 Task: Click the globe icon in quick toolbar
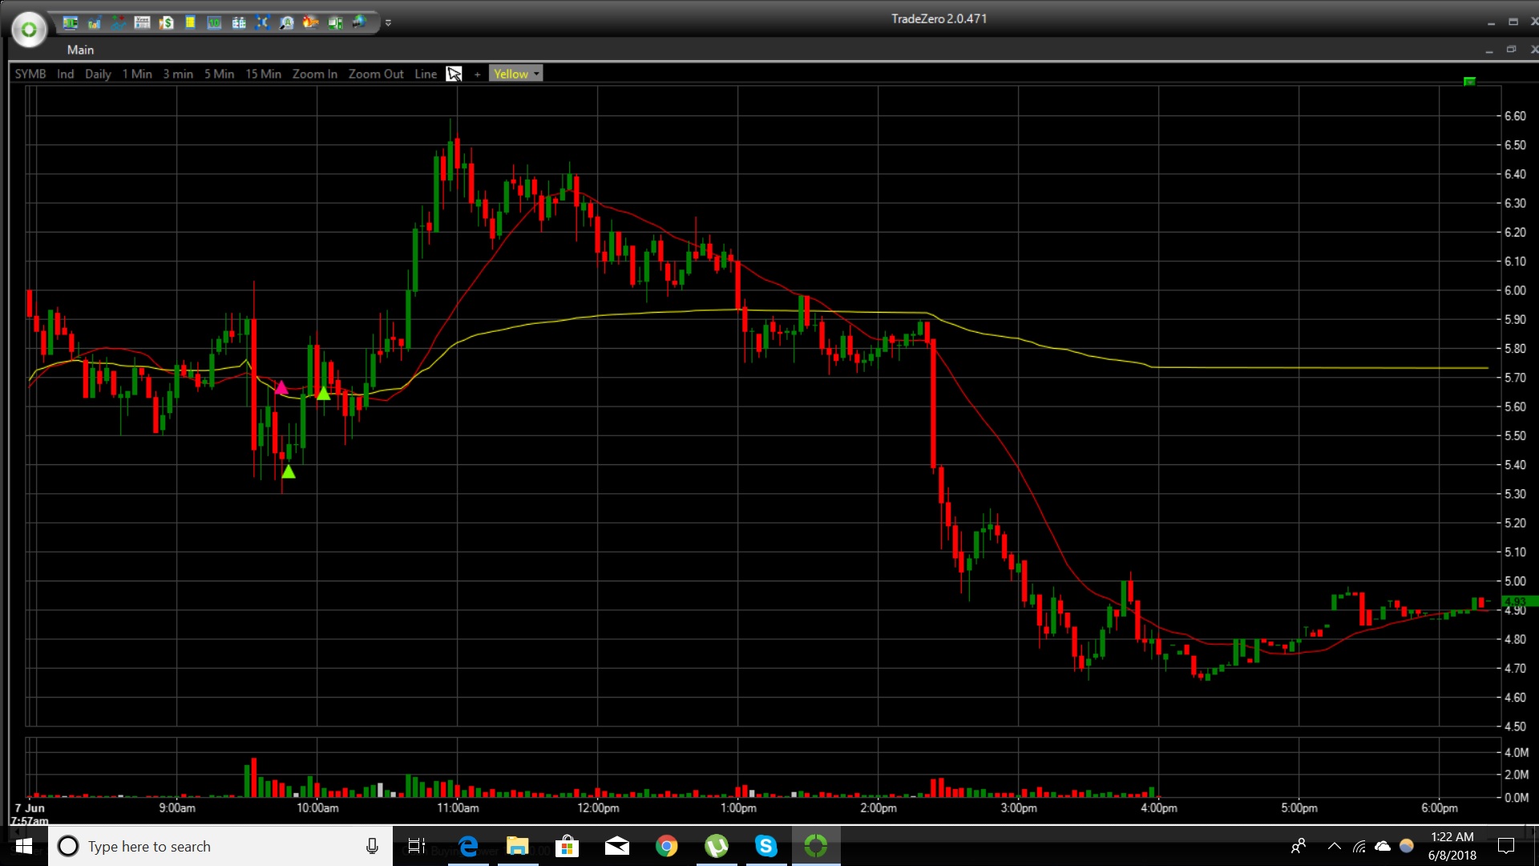point(359,22)
